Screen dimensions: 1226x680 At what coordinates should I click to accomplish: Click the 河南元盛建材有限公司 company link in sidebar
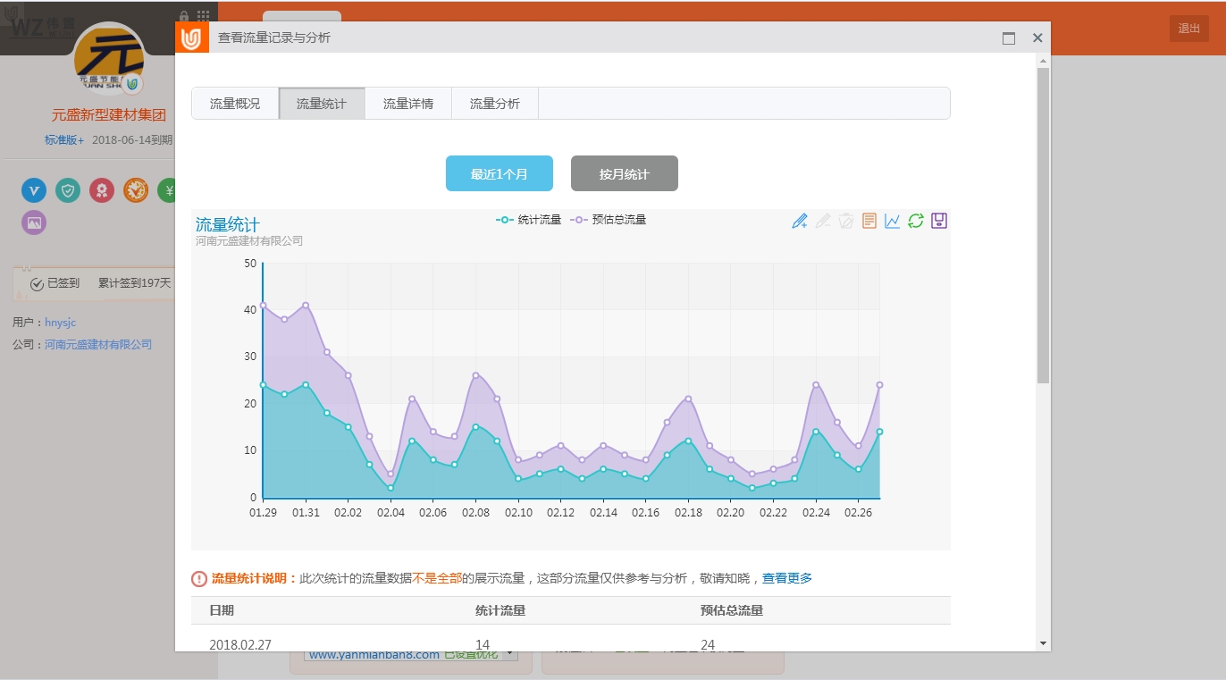(98, 345)
